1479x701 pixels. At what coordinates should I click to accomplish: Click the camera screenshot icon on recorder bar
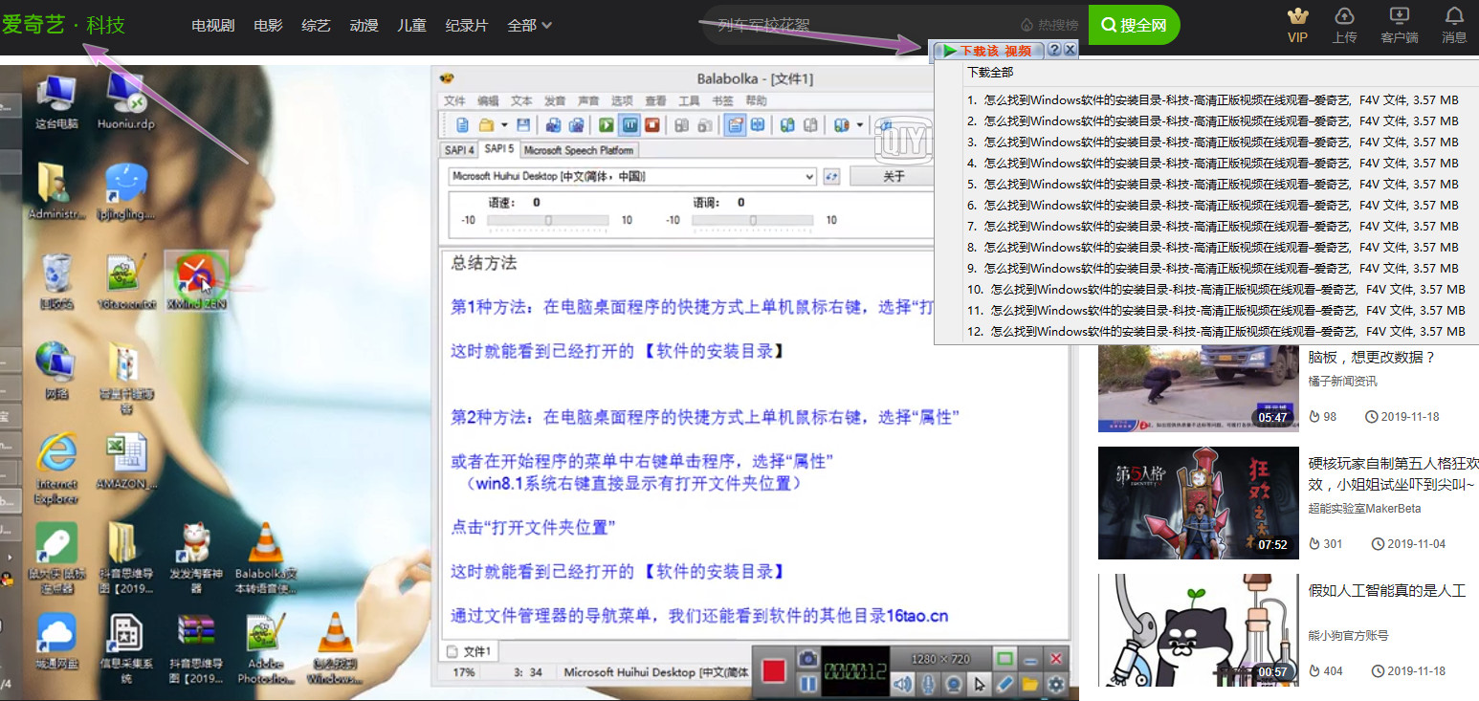(808, 659)
